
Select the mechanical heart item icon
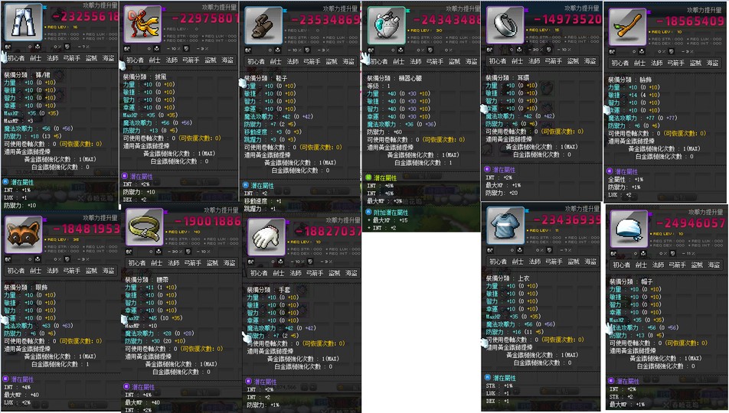pyautogui.click(x=387, y=25)
